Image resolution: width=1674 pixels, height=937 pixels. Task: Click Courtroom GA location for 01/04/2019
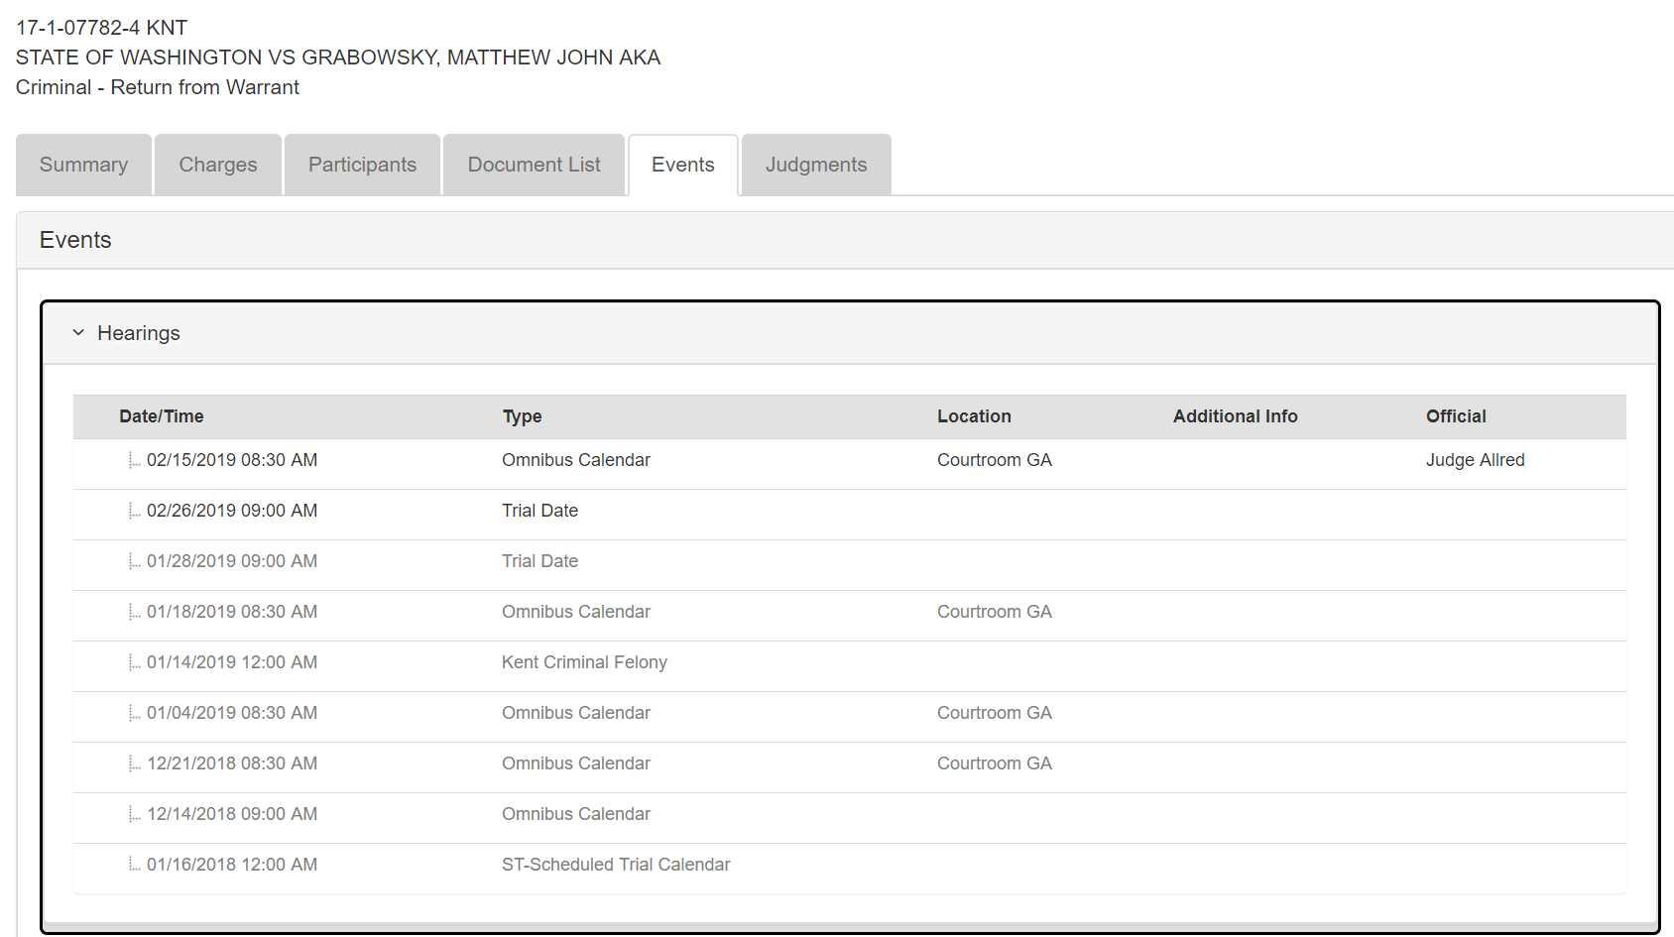[x=995, y=713]
